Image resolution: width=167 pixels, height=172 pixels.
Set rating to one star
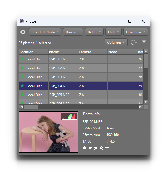tap(84, 148)
